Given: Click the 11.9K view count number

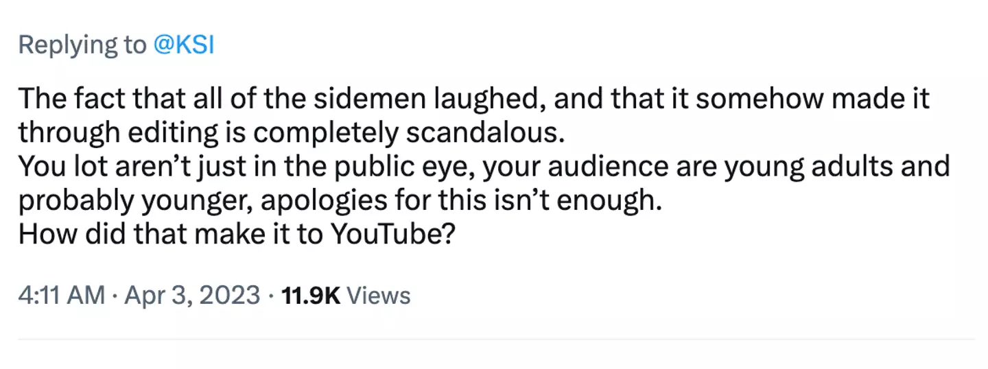Looking at the screenshot, I should click(x=311, y=296).
